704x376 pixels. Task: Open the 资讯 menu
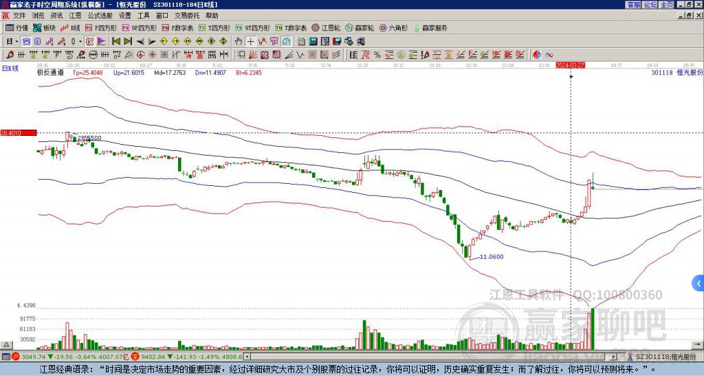click(x=56, y=16)
